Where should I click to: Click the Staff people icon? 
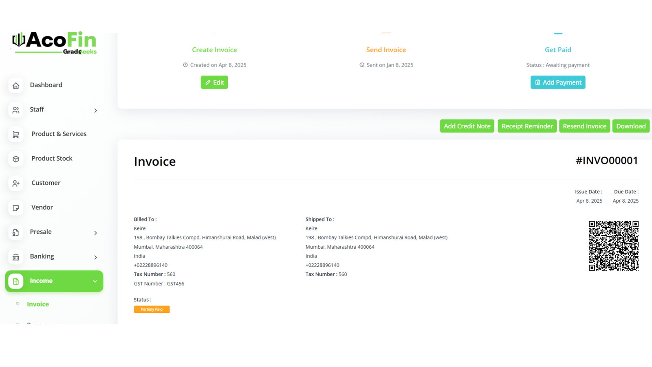coord(16,110)
